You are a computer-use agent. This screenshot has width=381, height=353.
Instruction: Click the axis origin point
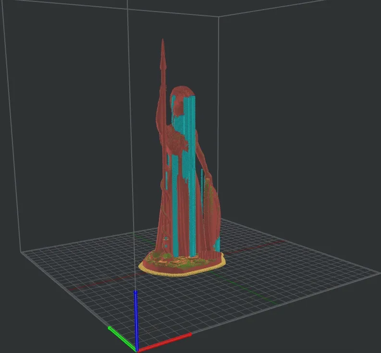click(137, 349)
